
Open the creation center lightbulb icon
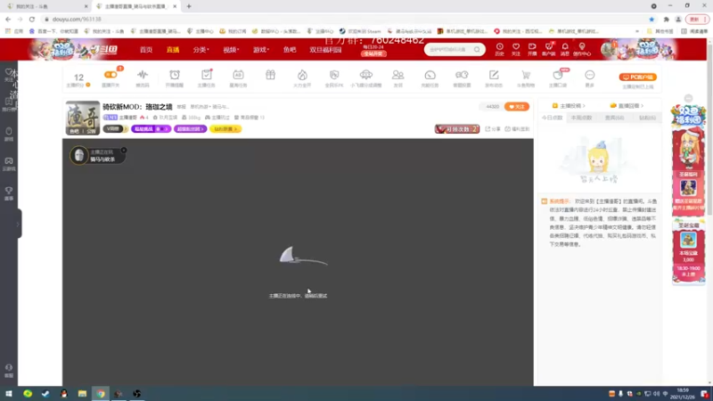(x=582, y=49)
